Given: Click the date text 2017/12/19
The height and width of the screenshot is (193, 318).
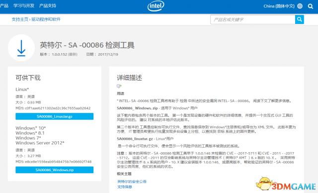Looking at the screenshot, I should tap(108, 54).
